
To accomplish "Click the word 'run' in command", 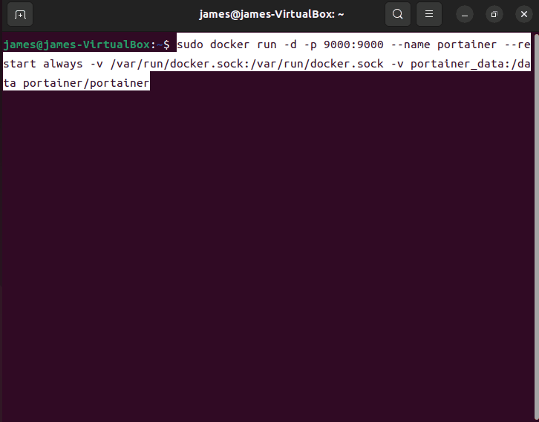I will [x=267, y=44].
